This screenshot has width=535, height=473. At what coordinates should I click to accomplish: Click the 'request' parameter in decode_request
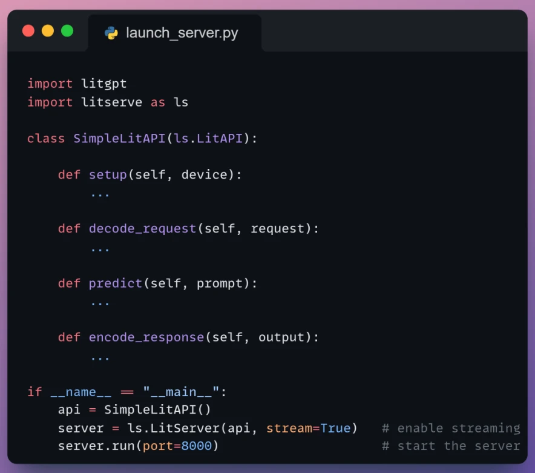point(277,228)
